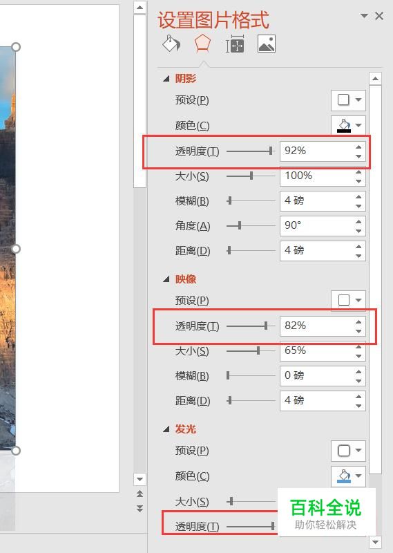Go to next slide double-arrow button
The width and height of the screenshot is (393, 553).
pyautogui.click(x=140, y=508)
